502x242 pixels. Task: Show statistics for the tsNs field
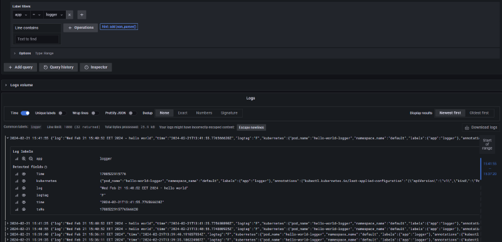17,209
